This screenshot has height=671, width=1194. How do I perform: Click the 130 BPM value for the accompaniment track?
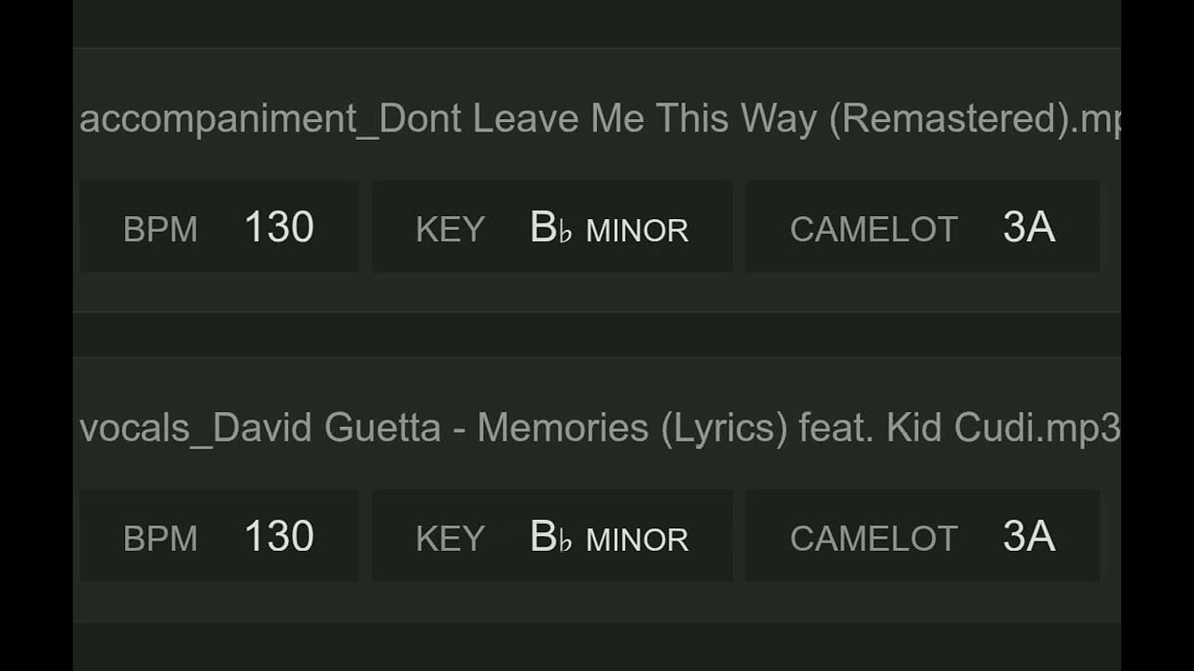click(279, 227)
